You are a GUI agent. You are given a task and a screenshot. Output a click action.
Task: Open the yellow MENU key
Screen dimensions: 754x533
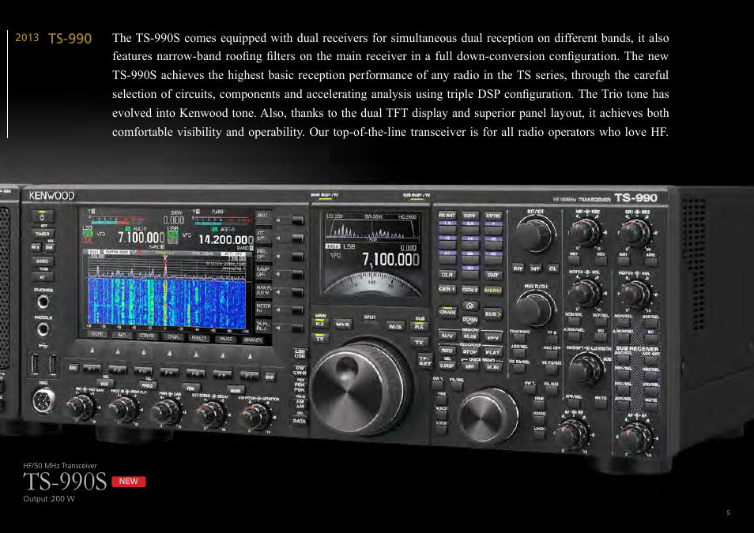point(493,291)
